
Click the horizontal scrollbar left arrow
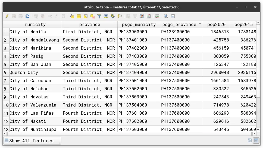coord(5,134)
